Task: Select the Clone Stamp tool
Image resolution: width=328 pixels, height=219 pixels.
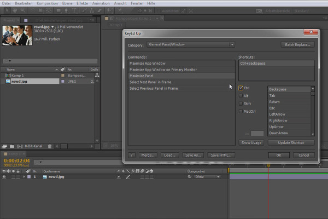Action: [x=92, y=10]
